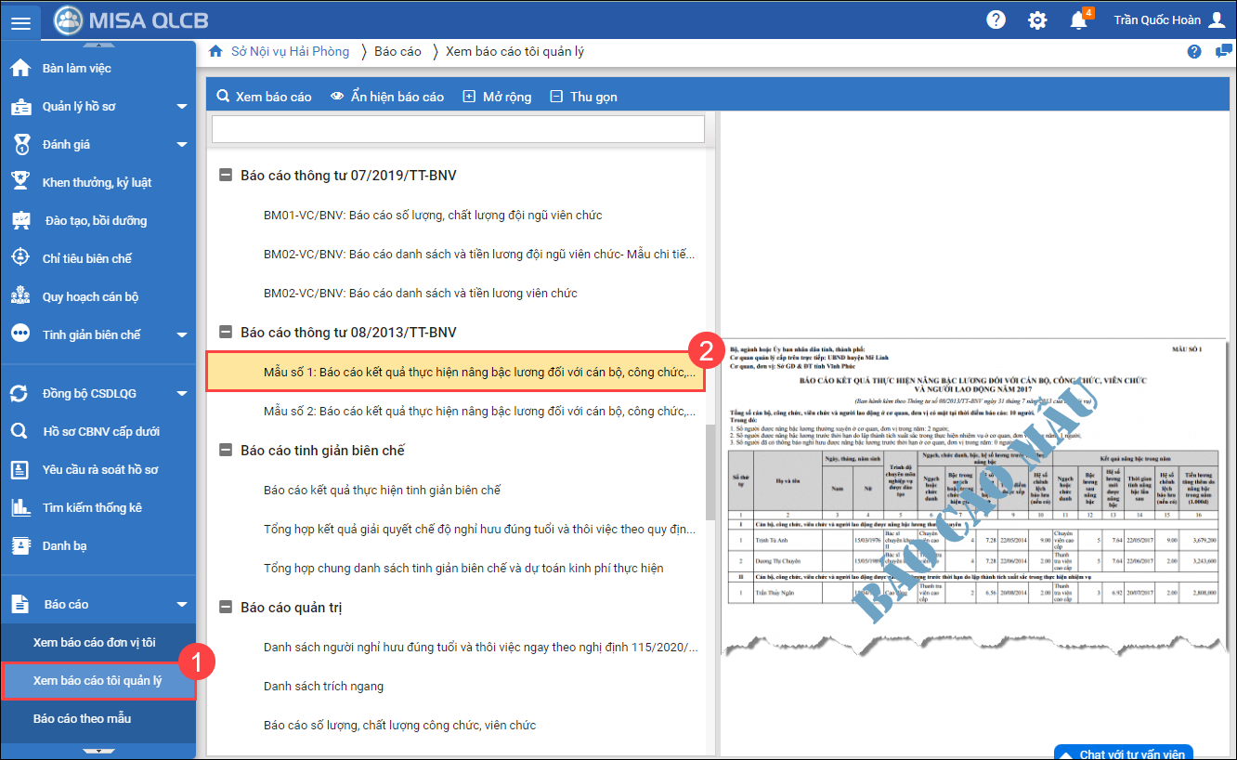
Task: Click the home icon in breadcrumb
Action: click(215, 52)
